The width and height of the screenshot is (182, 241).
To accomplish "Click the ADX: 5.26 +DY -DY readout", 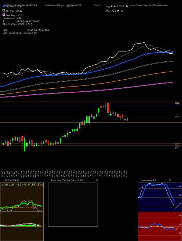I will [23, 185].
